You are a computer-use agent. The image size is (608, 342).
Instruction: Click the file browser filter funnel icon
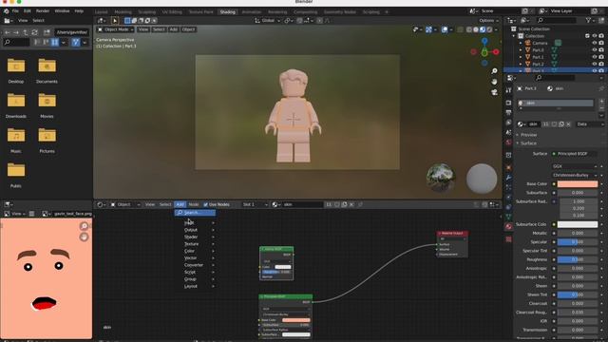pos(76,42)
